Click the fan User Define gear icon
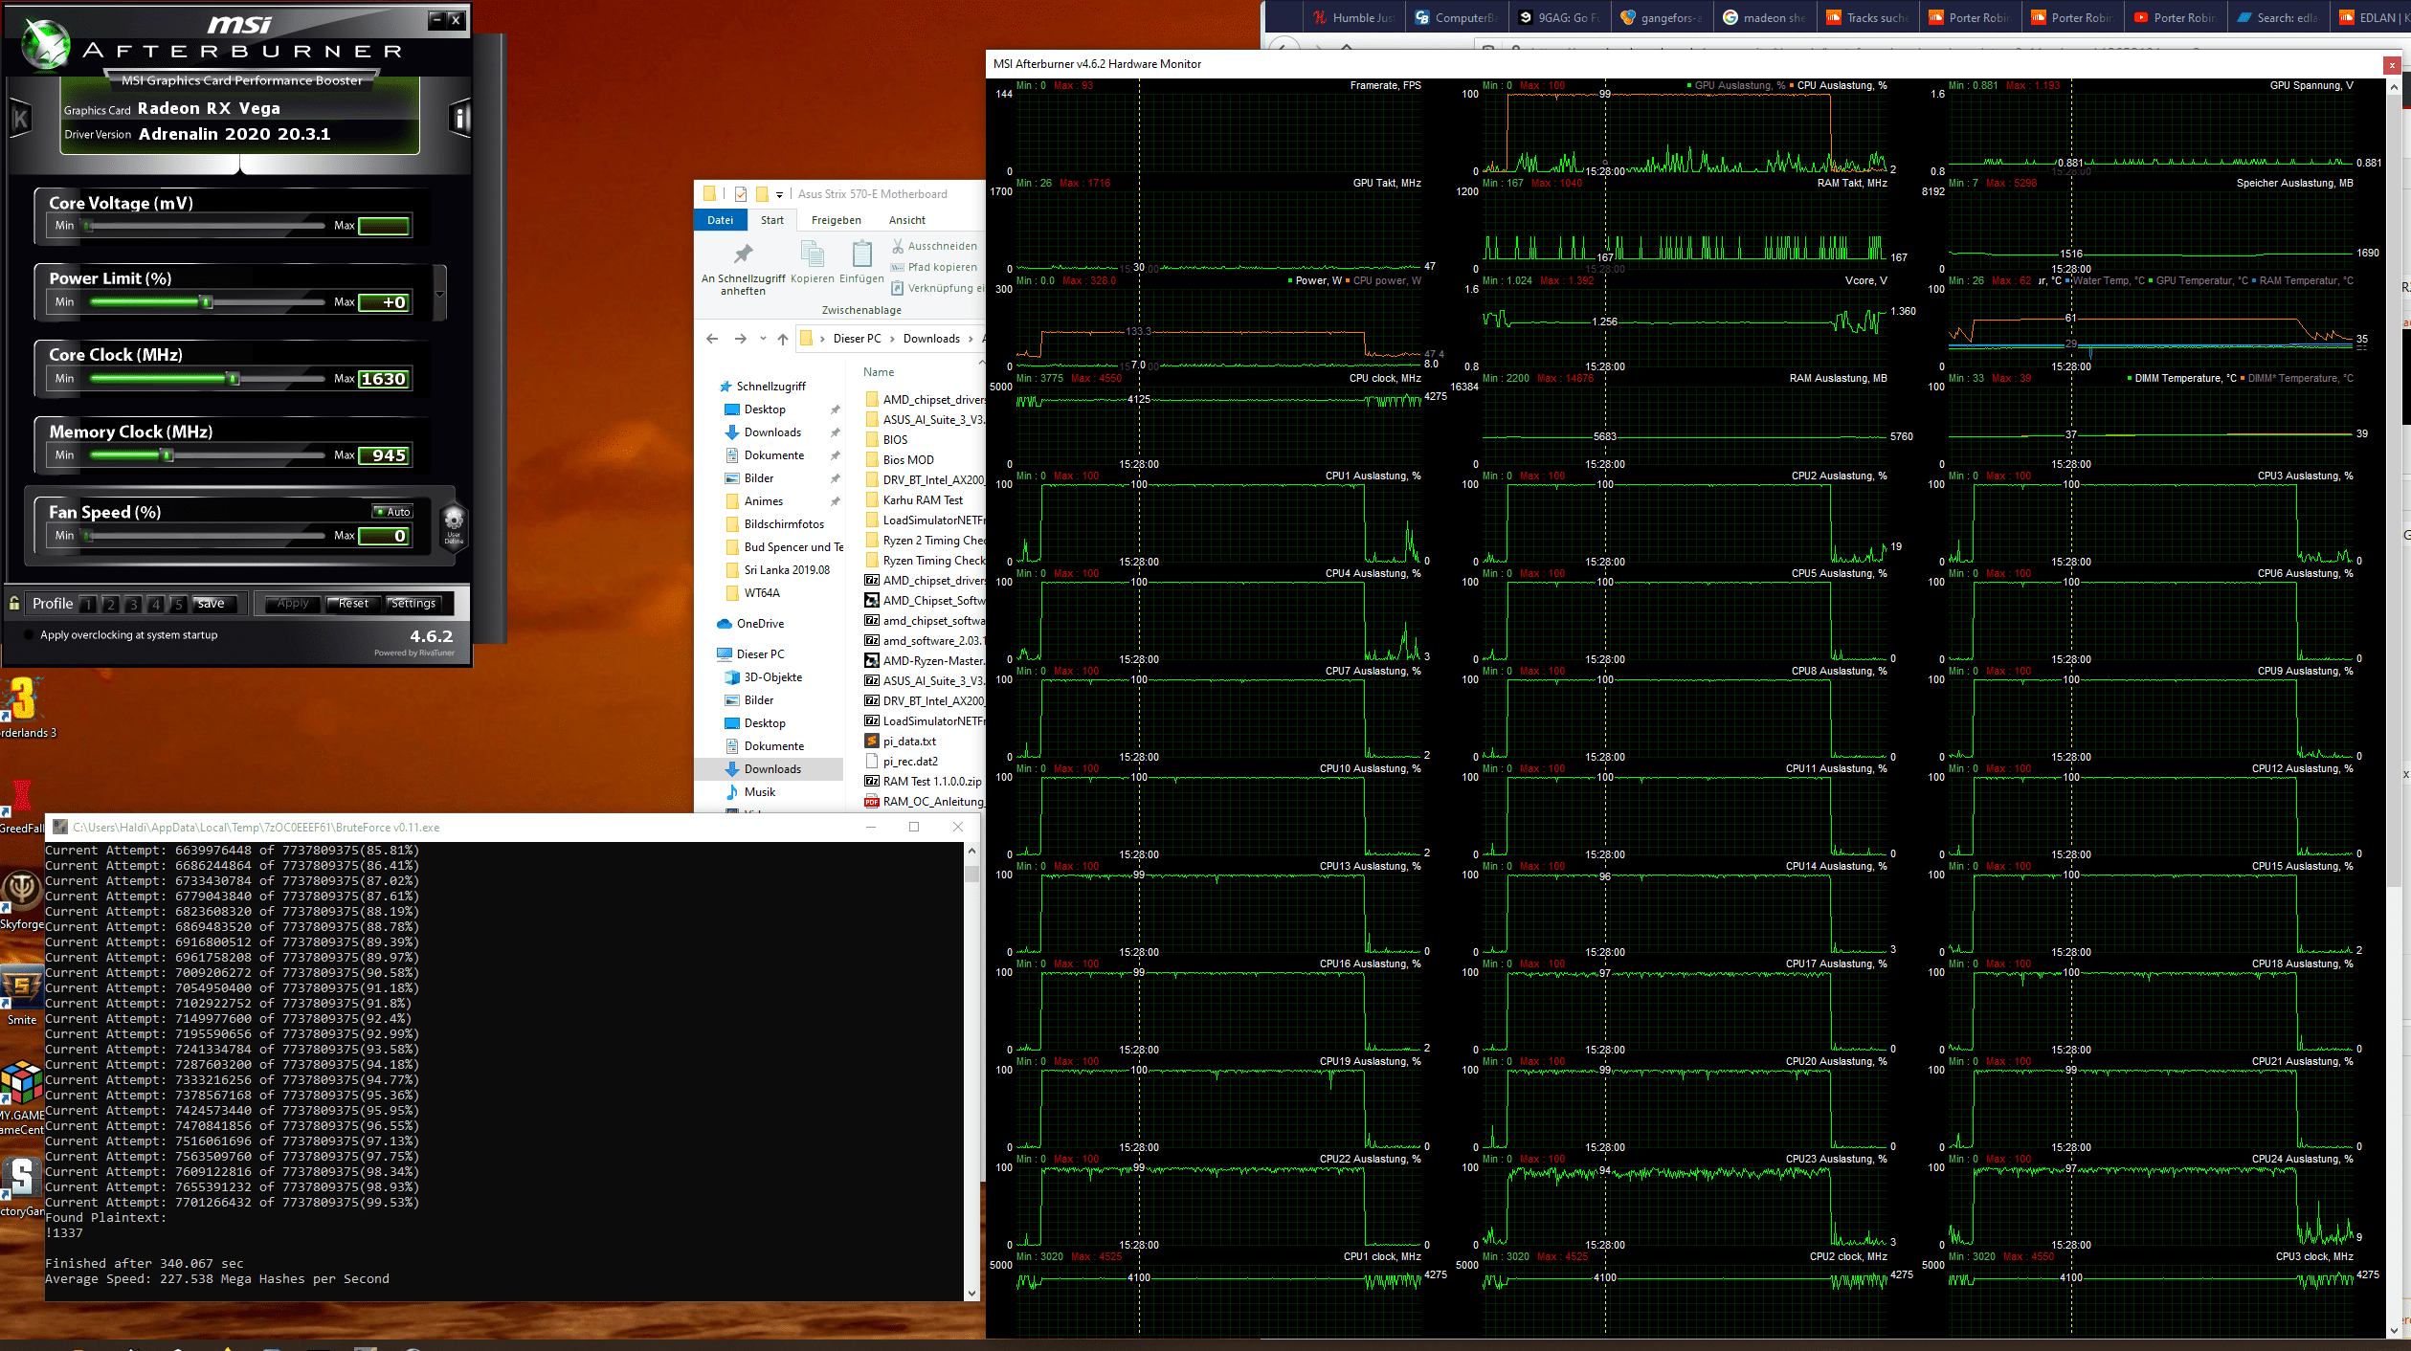This screenshot has height=1351, width=2411. coord(454,525)
